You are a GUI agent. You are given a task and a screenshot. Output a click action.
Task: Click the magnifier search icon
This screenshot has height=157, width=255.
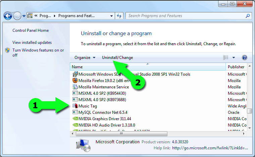point(248,16)
